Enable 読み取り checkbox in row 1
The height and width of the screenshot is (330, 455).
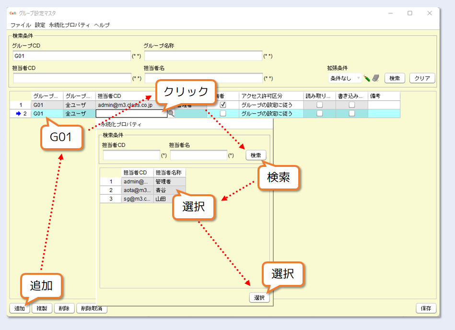(319, 105)
